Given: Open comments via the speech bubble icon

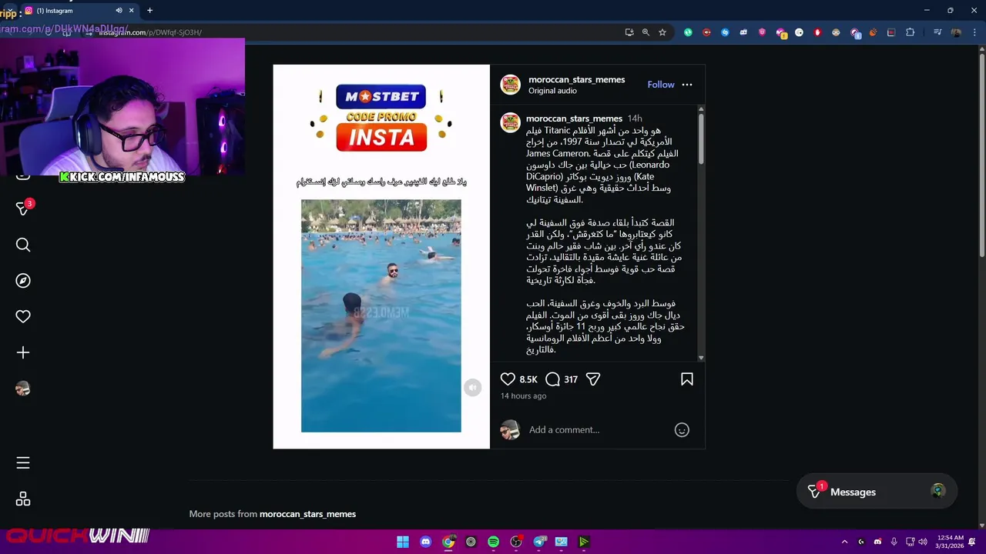Looking at the screenshot, I should point(552,379).
